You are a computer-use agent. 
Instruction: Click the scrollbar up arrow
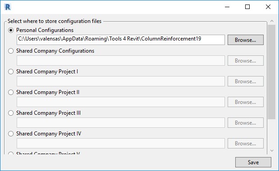pyautogui.click(x=272, y=21)
